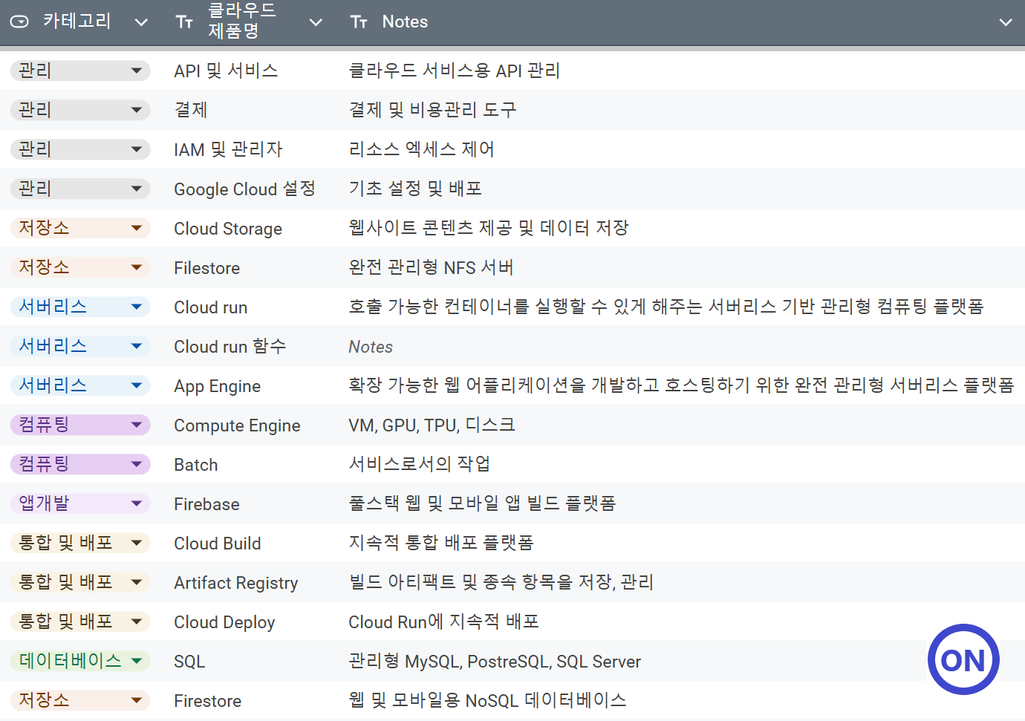1025x721 pixels.
Task: Click the empty Notes placeholder in Cloud run 함수 row
Action: [x=371, y=347]
